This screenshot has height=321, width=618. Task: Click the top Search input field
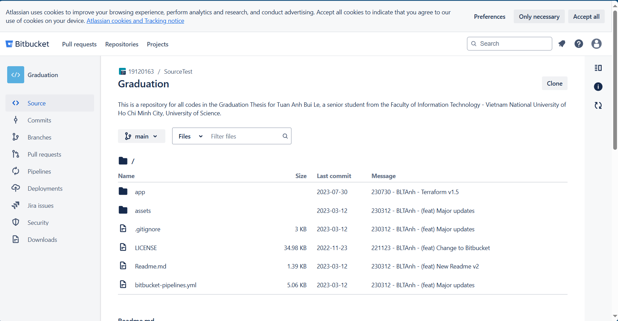(x=510, y=44)
